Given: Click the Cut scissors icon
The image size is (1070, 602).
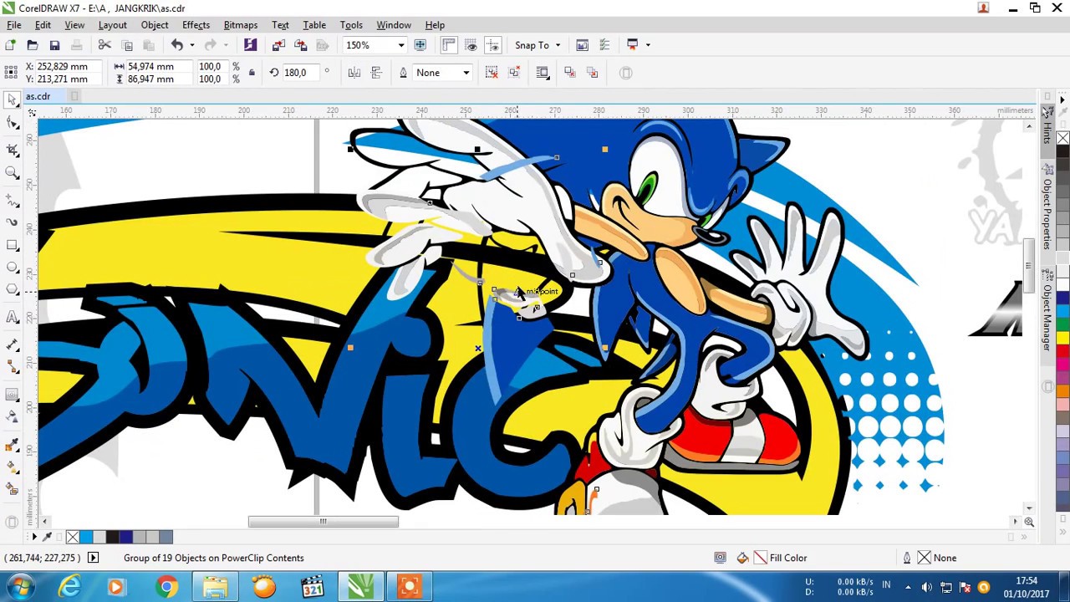Looking at the screenshot, I should pos(104,45).
